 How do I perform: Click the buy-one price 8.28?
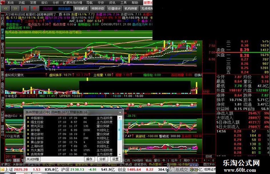tap(245, 55)
